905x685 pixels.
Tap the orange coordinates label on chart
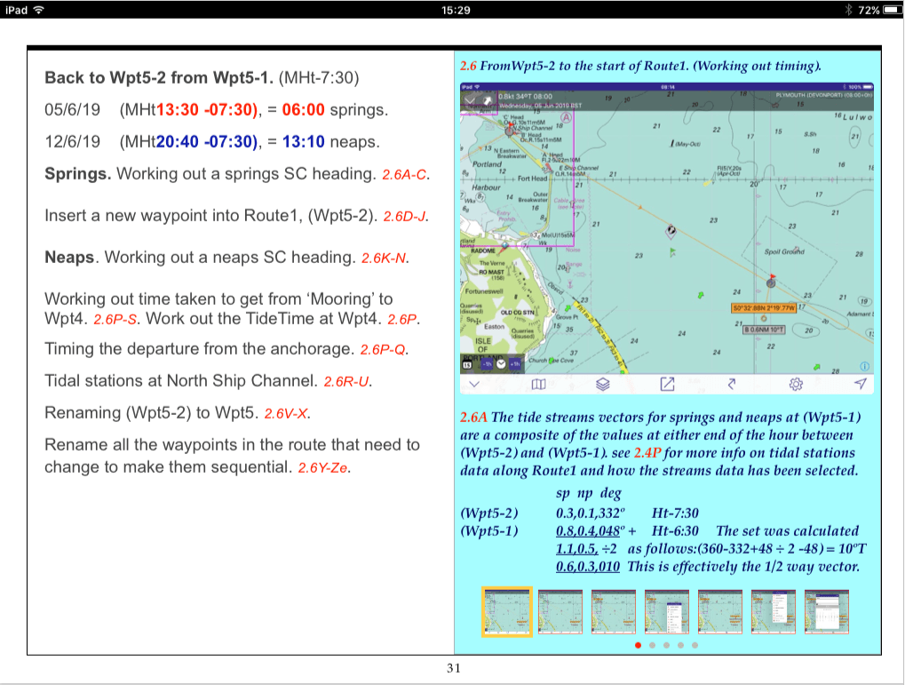pos(762,308)
